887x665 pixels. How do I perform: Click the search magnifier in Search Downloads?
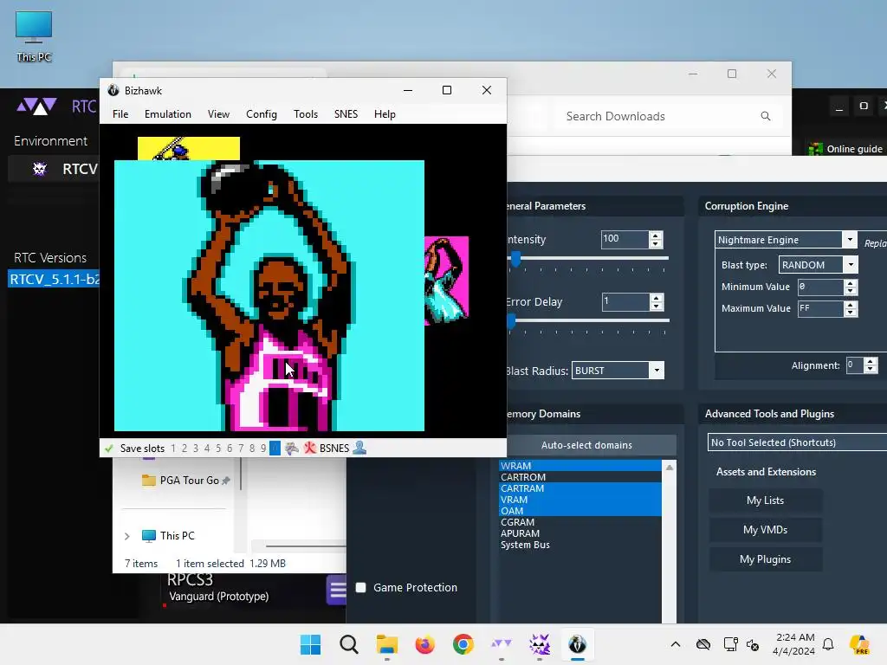pyautogui.click(x=766, y=116)
